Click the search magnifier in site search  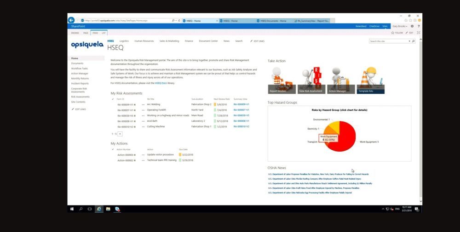point(414,41)
